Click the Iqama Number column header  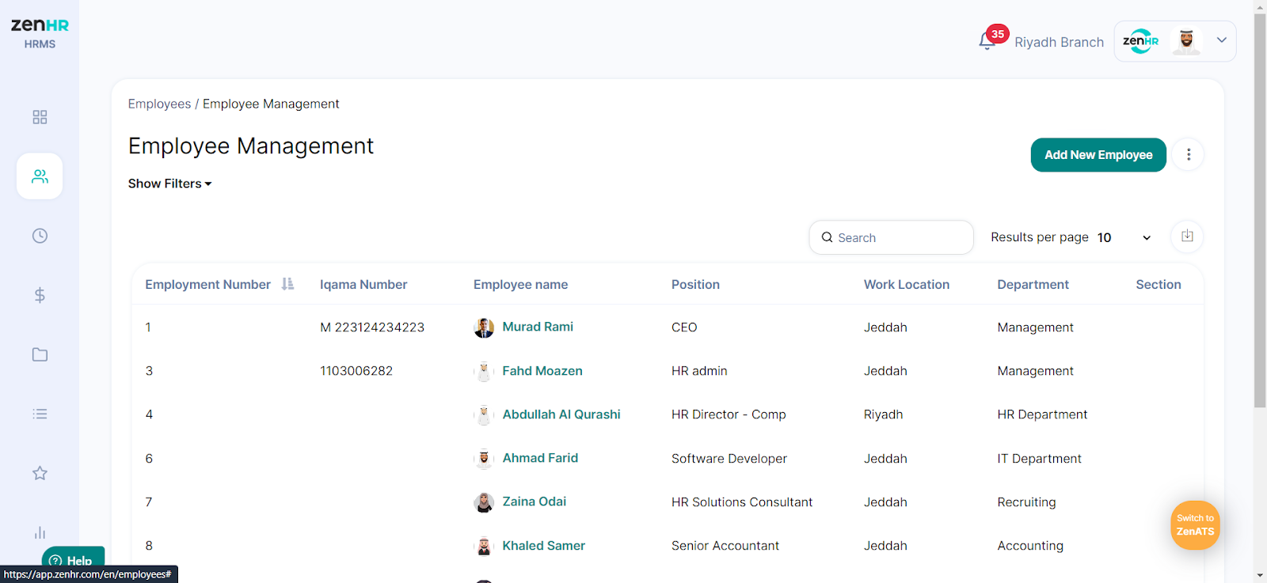pyautogui.click(x=363, y=285)
